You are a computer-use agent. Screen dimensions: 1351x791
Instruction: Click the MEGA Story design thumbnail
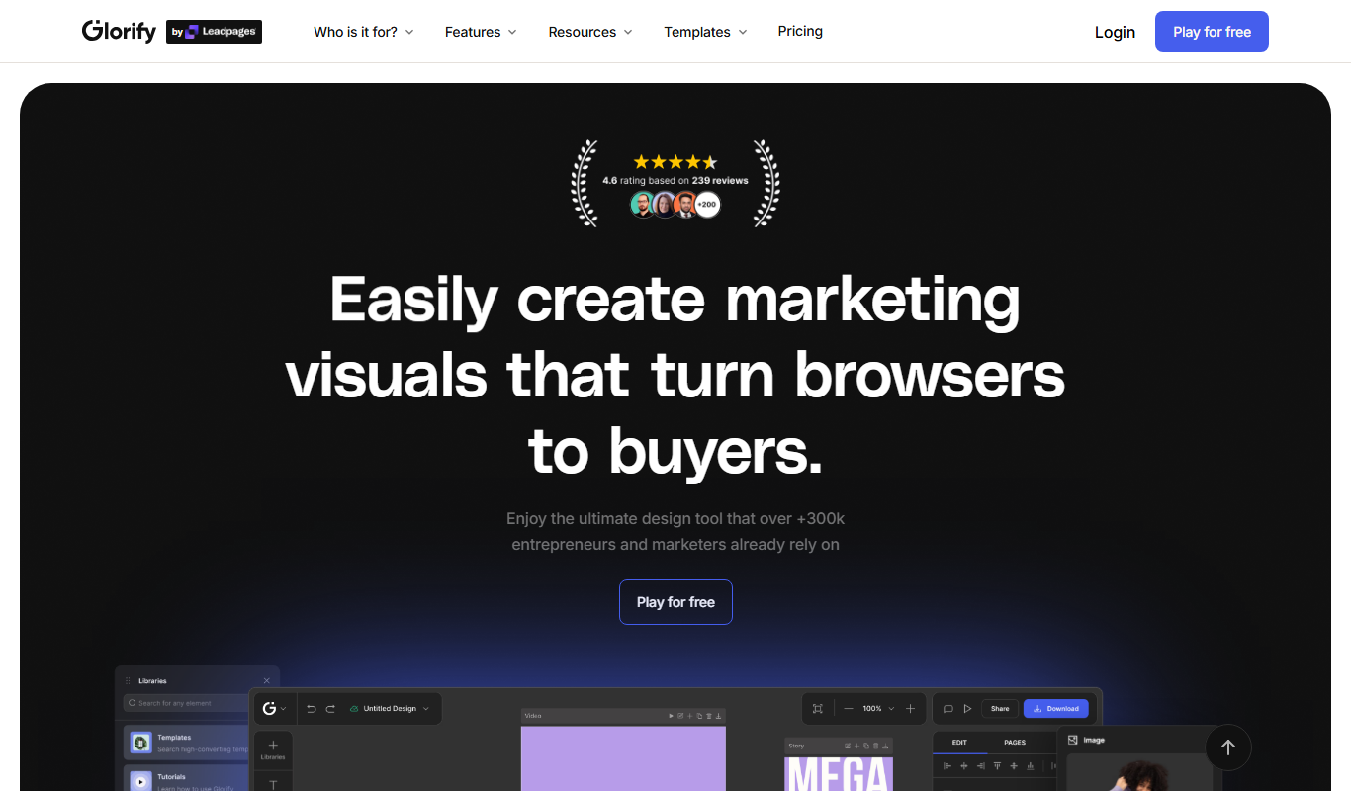click(x=839, y=773)
